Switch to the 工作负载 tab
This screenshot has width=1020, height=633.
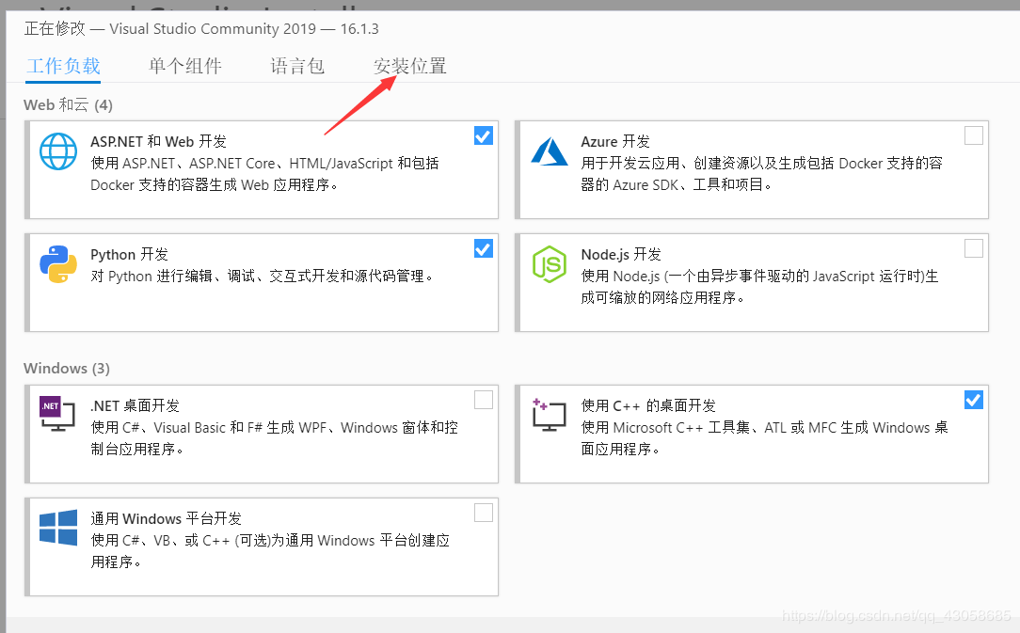click(x=63, y=66)
